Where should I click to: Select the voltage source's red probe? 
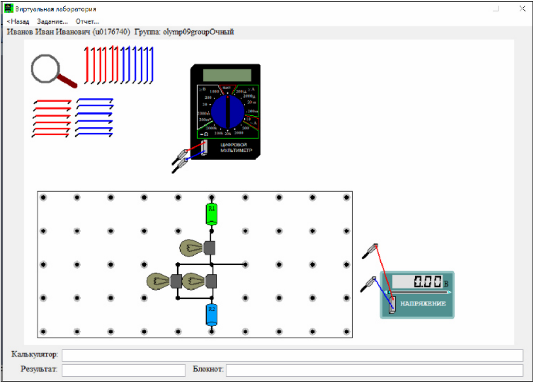pyautogui.click(x=370, y=251)
